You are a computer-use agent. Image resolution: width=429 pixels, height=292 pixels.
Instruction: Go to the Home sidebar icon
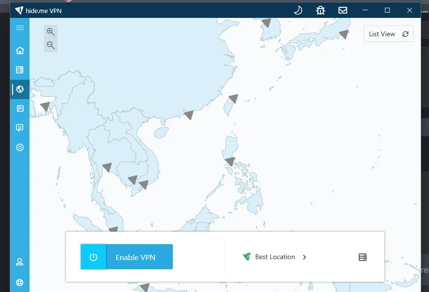pyautogui.click(x=20, y=51)
